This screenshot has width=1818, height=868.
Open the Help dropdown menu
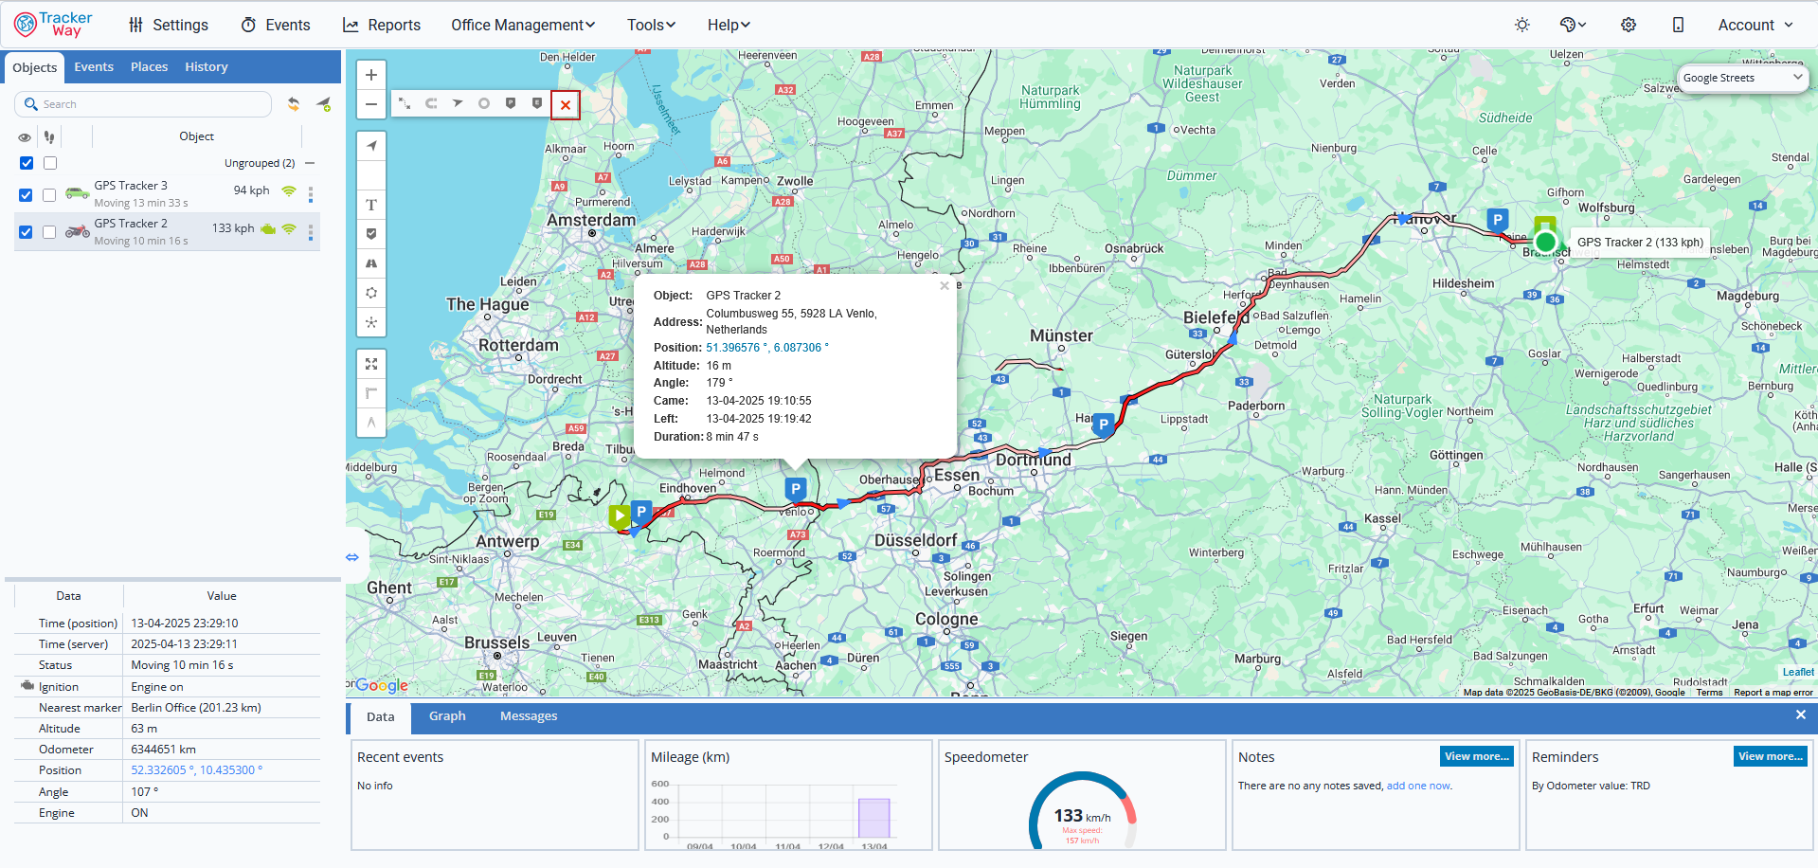click(729, 25)
